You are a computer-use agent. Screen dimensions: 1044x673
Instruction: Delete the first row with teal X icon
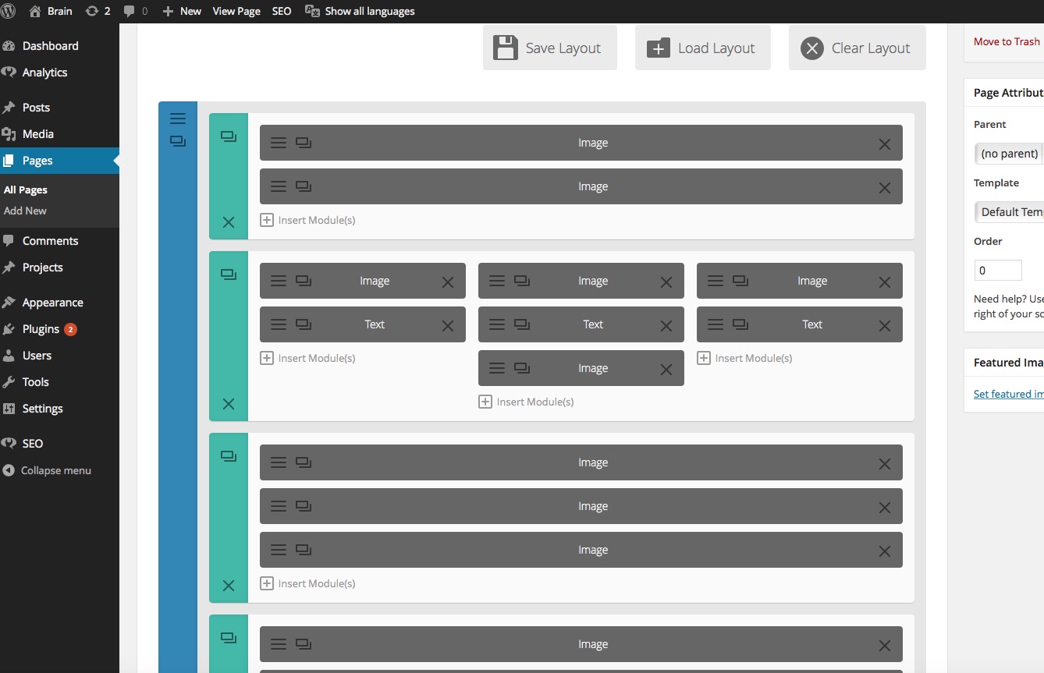tap(229, 222)
